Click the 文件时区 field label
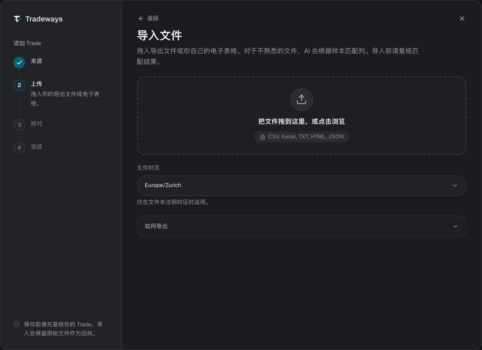This screenshot has width=482, height=350. click(x=148, y=168)
